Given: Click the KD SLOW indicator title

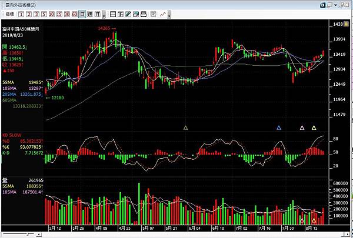Looking at the screenshot, I should click(x=12, y=135).
